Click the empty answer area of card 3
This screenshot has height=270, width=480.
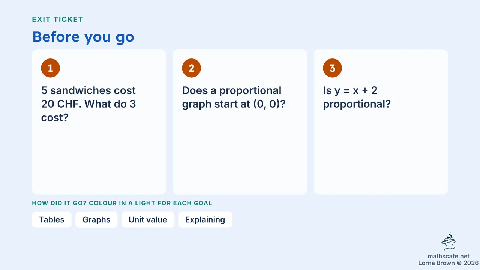click(381, 154)
